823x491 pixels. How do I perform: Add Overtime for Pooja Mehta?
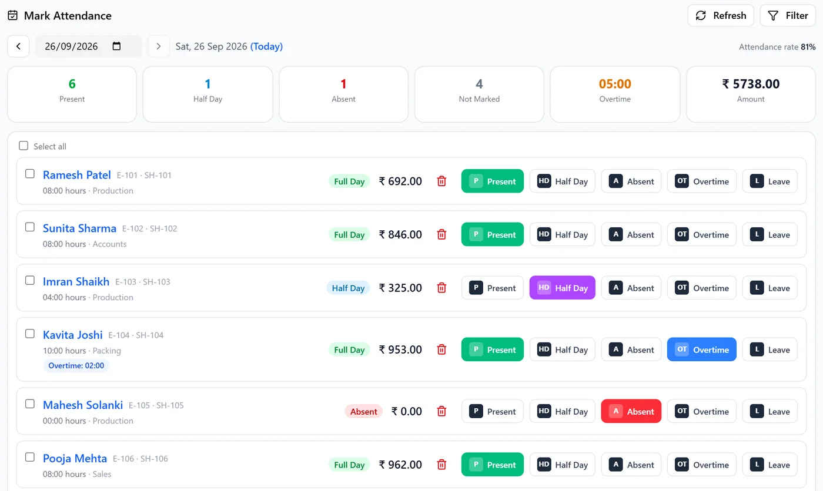point(702,465)
